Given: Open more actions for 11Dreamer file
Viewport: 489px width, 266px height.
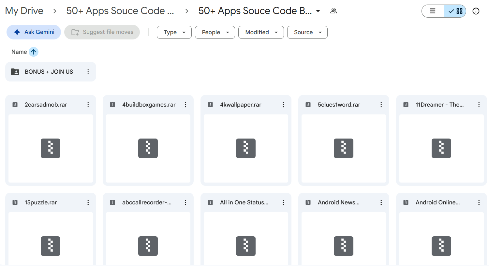Looking at the screenshot, I should point(479,105).
